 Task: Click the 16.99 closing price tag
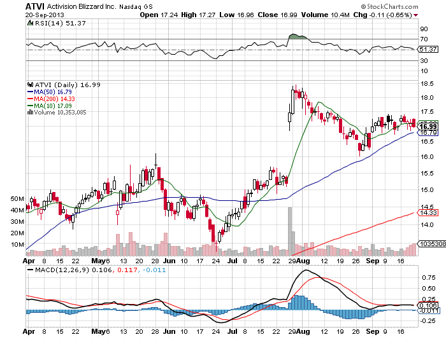point(428,127)
